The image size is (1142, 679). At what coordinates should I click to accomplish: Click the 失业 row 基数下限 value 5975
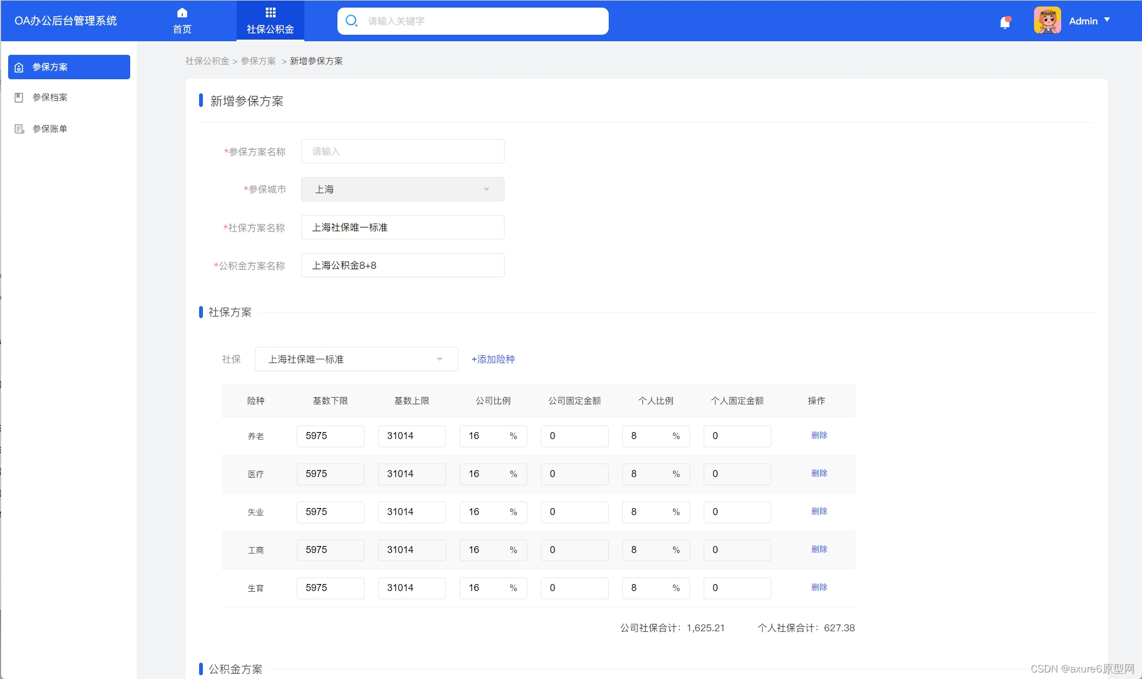[330, 511]
